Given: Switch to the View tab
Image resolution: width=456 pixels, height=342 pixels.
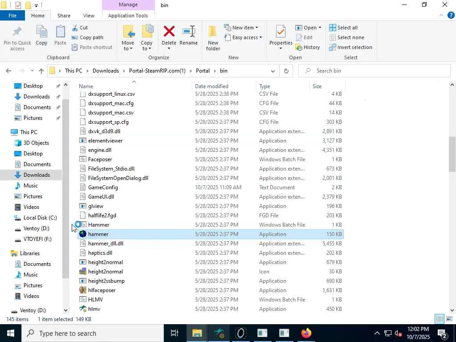Looking at the screenshot, I should coord(89,16).
